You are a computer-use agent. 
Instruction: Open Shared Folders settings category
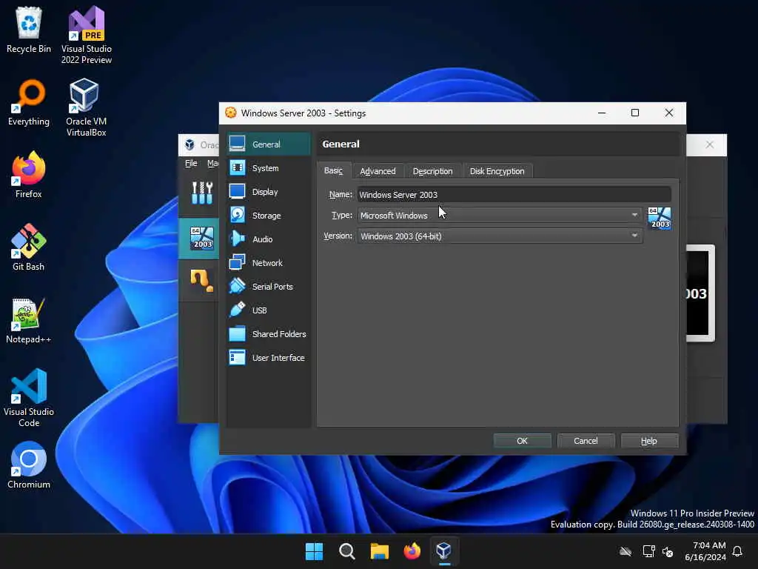[268, 334]
